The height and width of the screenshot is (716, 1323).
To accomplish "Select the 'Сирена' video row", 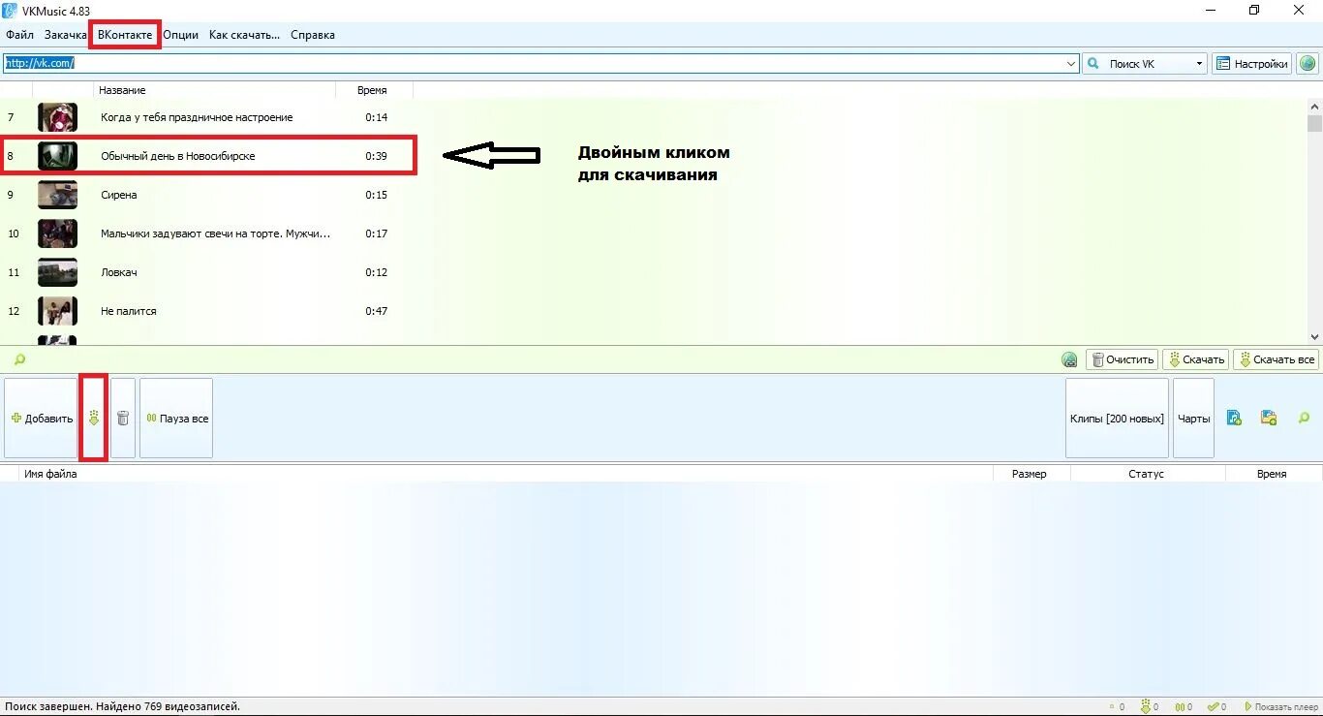I will (x=207, y=195).
